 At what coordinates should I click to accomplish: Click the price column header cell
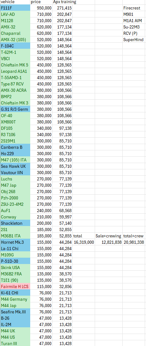[x=41, y=2]
